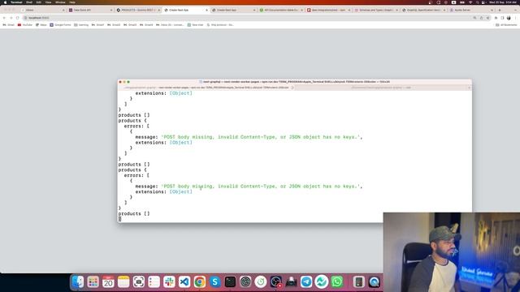Open the green clock timer app
Viewport: 520px width, 292px height.
pos(261,281)
